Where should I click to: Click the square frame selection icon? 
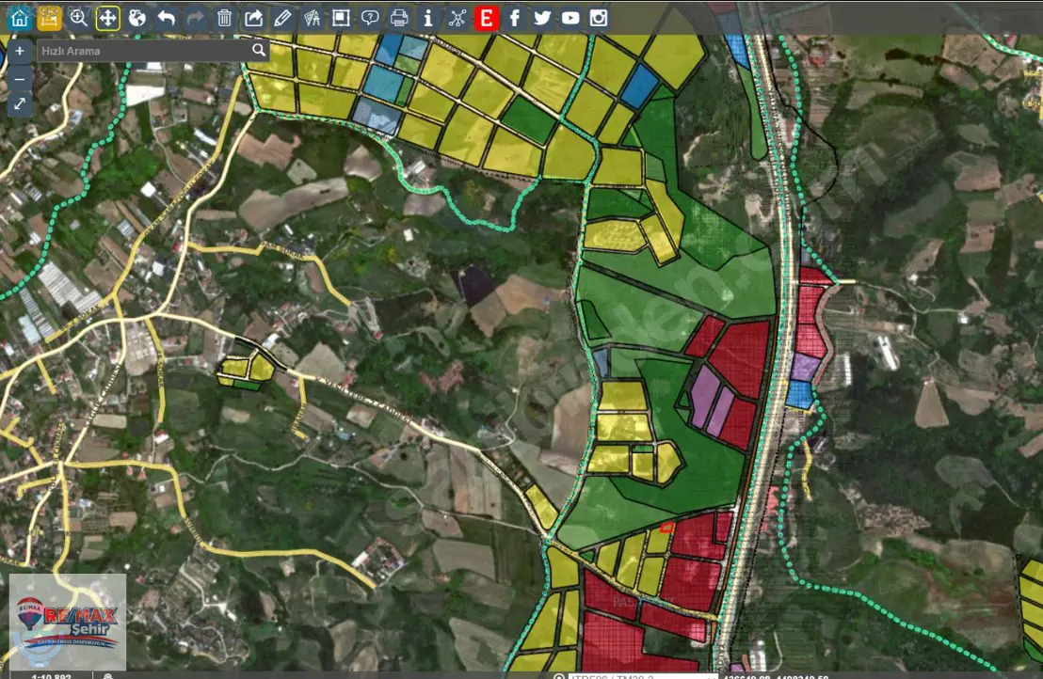(341, 18)
